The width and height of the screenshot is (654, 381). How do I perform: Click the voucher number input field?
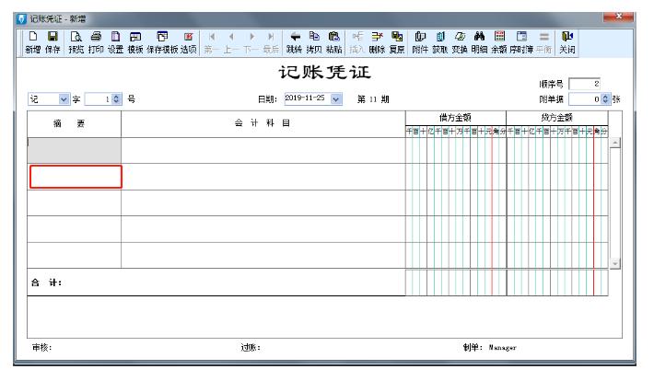[x=99, y=99]
